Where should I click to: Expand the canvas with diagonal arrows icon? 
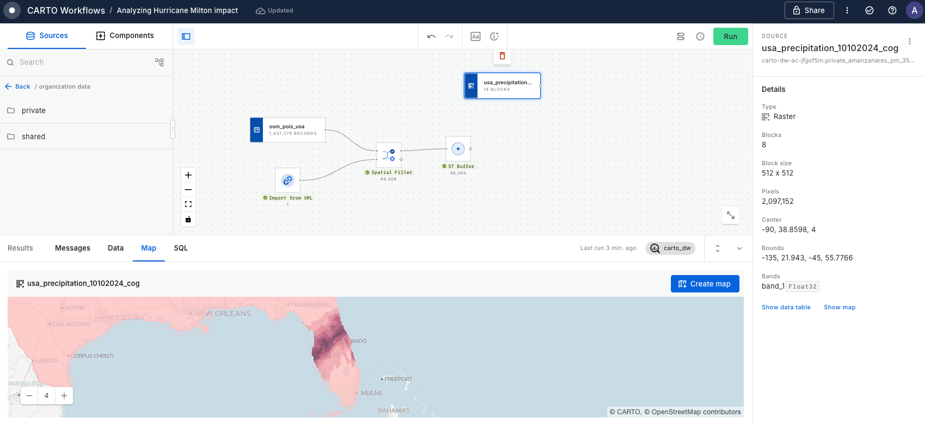[x=731, y=215]
